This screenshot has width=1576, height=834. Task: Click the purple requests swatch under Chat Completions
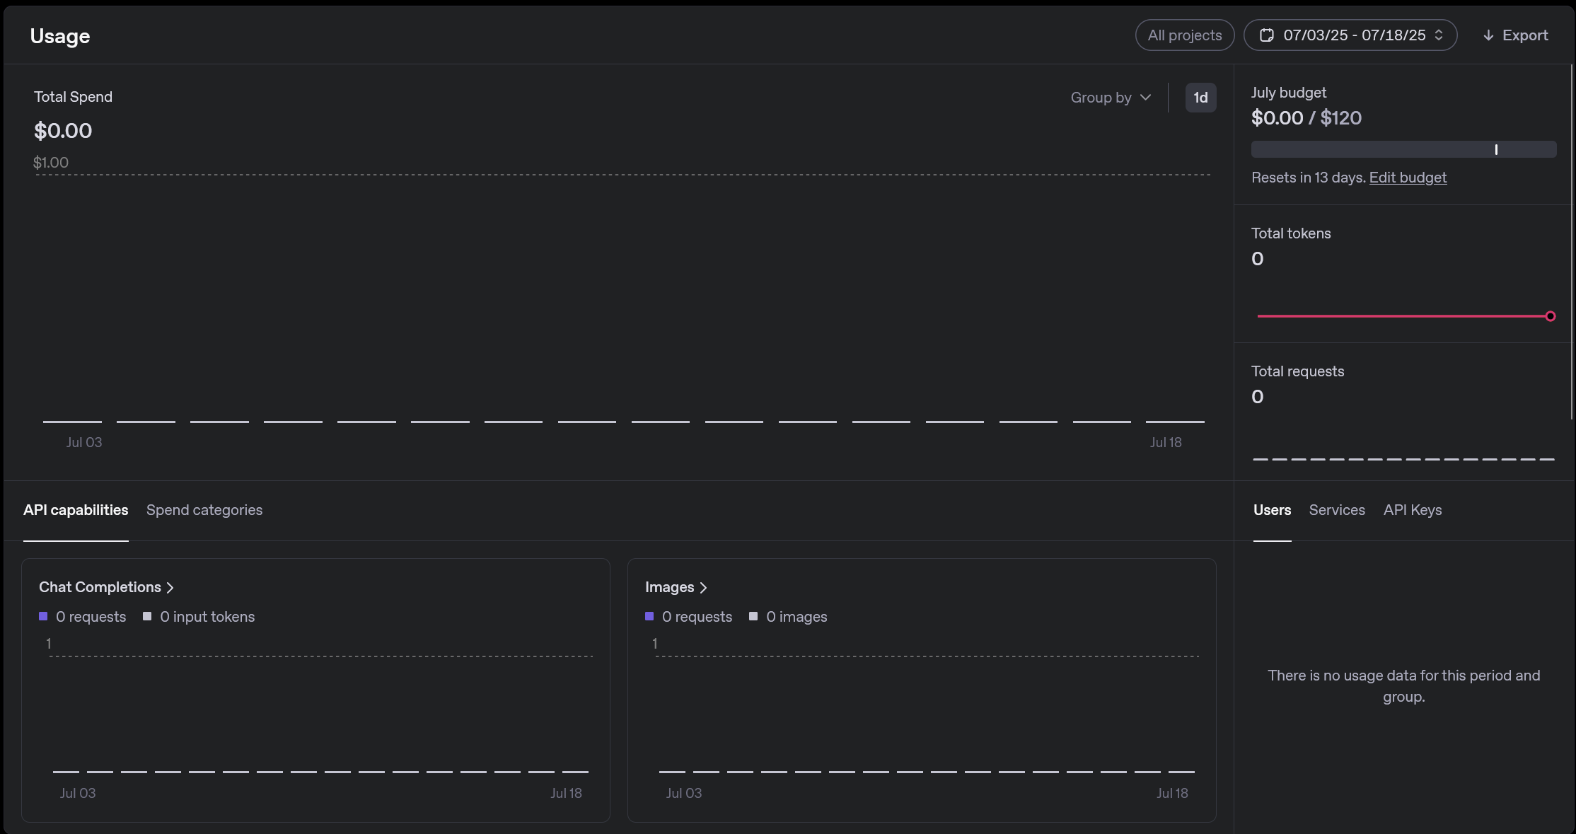43,616
